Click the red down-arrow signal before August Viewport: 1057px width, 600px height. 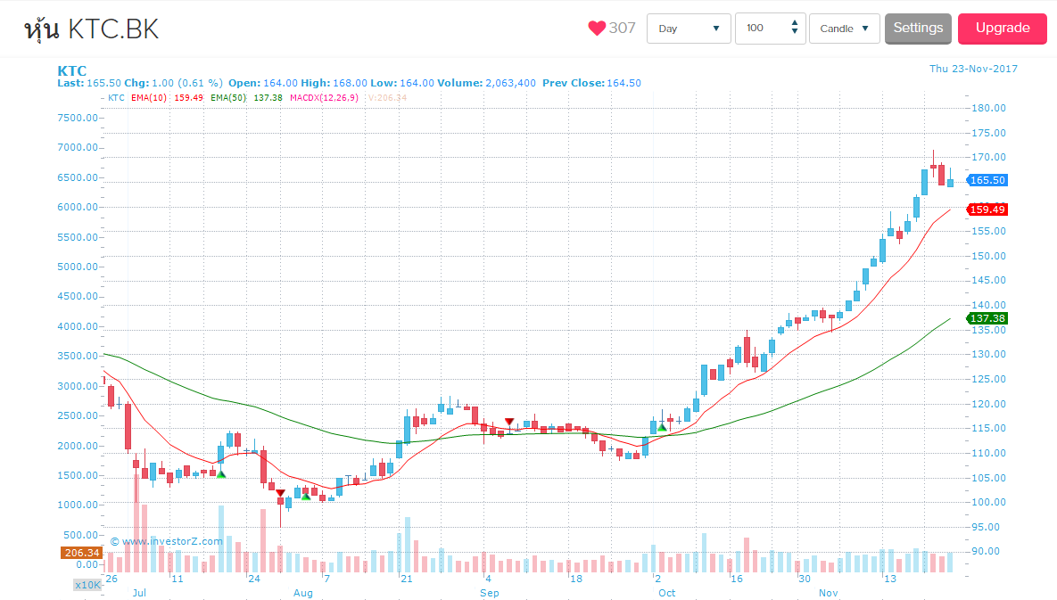[x=280, y=493]
